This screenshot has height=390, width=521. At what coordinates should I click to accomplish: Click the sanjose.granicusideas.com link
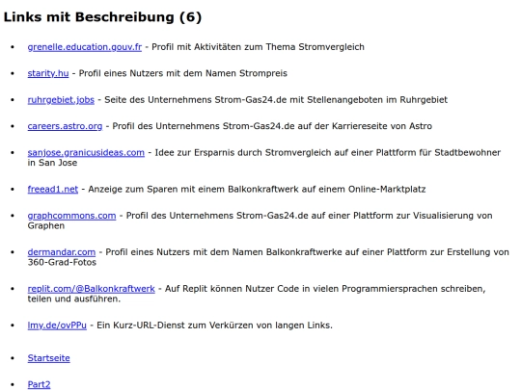[x=86, y=153]
